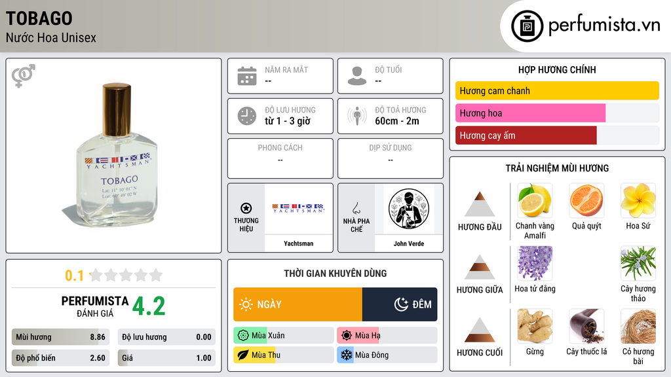The image size is (671, 377).
Task: Click the '60cm - 2m' sillage value
Action: (x=397, y=121)
